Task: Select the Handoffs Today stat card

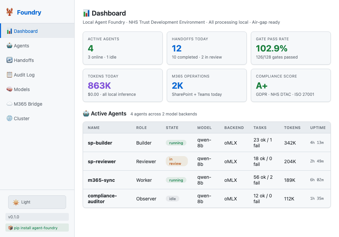Action: click(x=207, y=48)
